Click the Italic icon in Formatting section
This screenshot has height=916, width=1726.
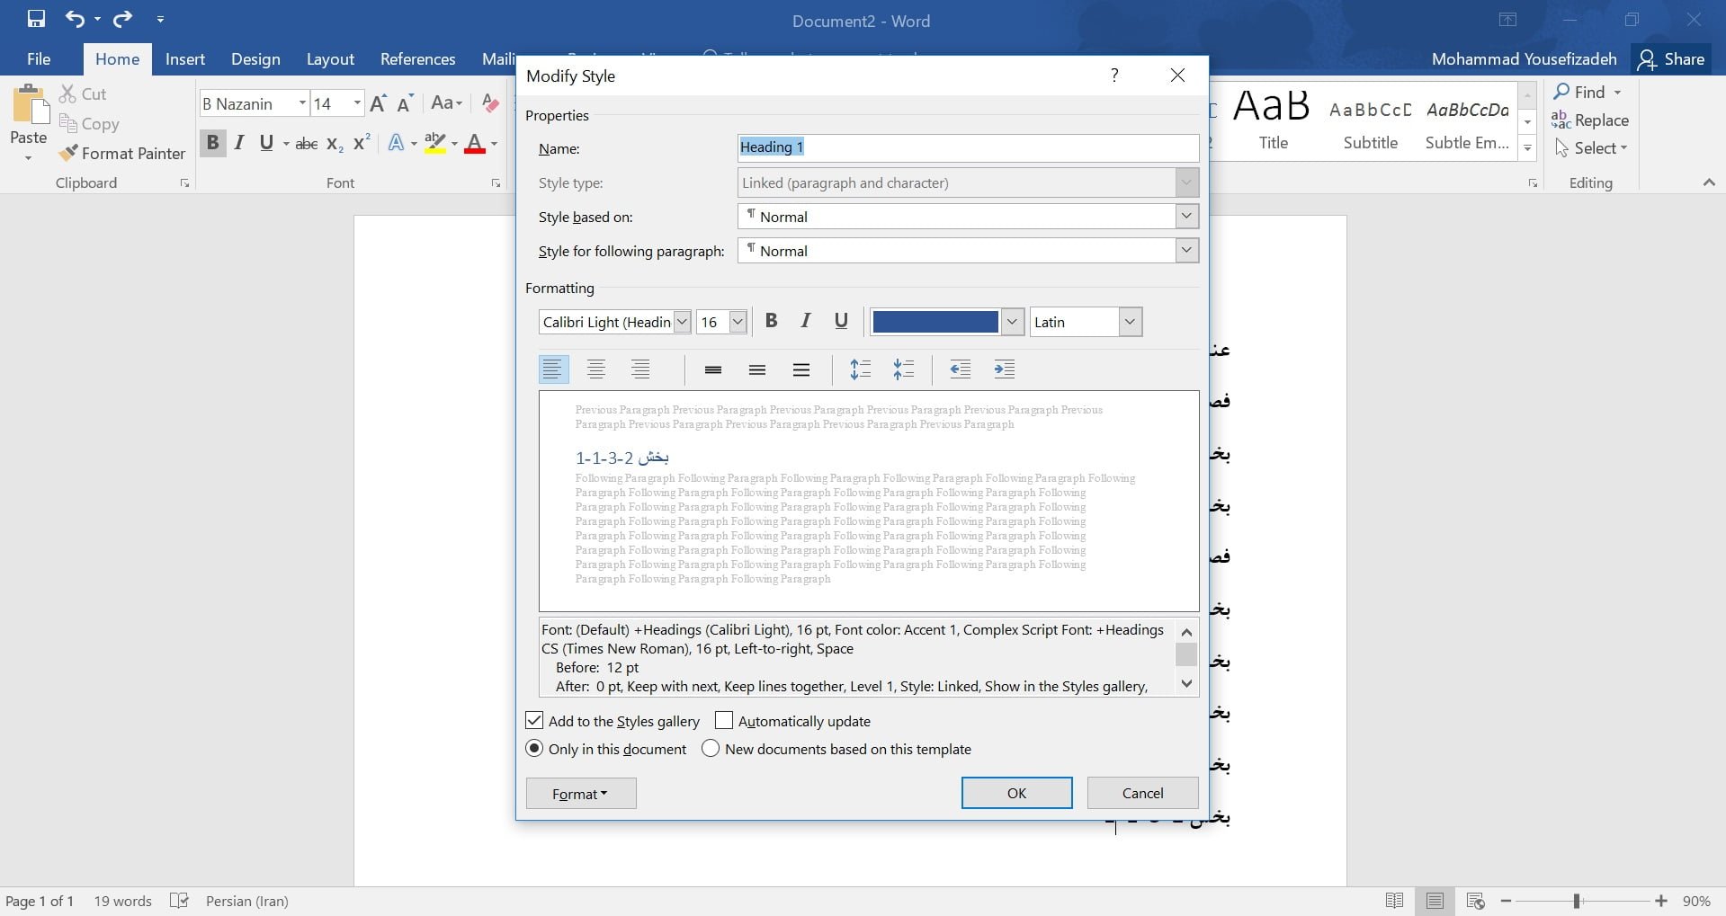coord(806,321)
